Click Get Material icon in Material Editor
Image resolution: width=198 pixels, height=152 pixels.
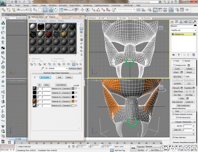[31, 64]
